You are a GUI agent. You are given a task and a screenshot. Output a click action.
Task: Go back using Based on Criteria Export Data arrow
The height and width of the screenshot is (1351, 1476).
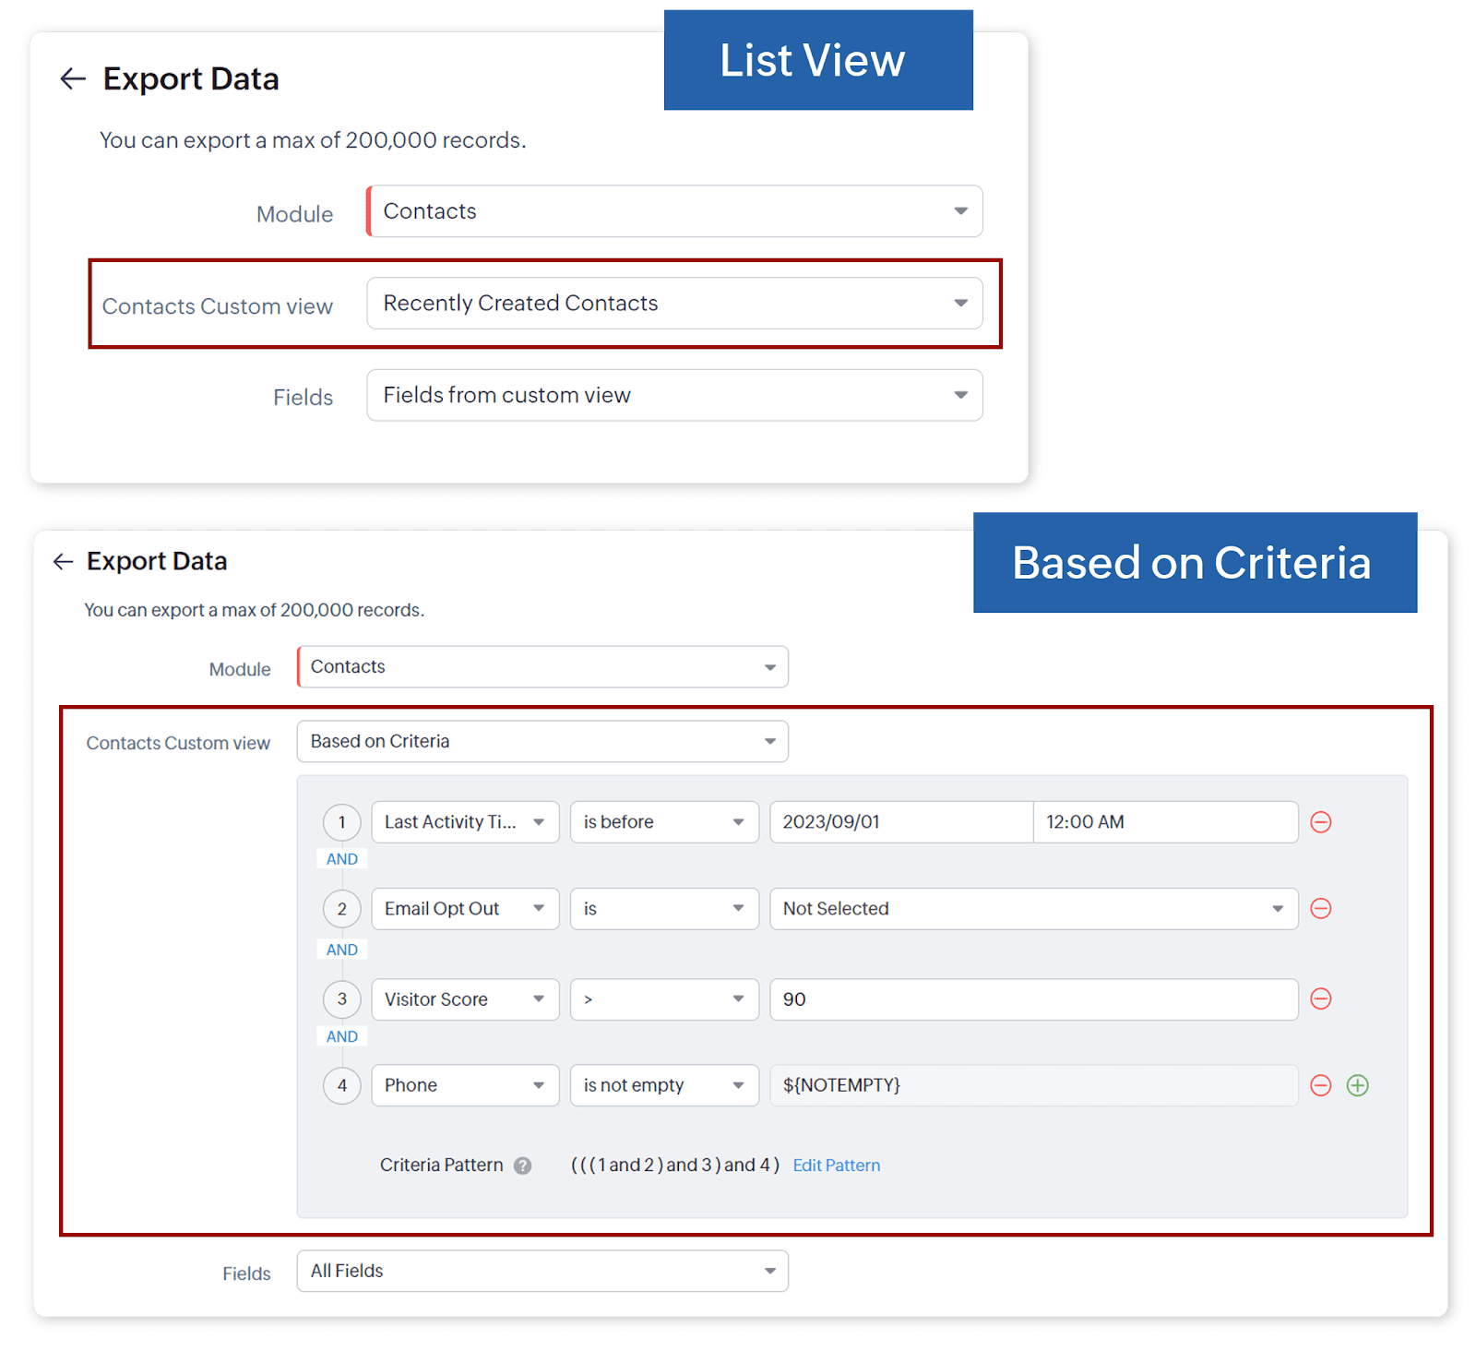63,561
